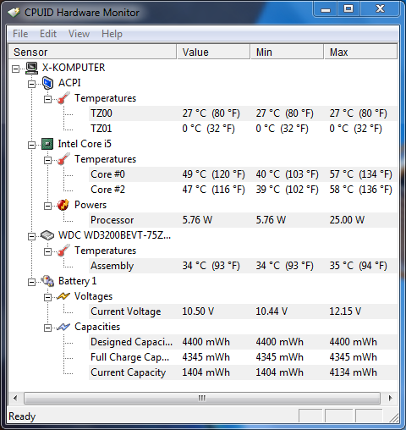Click the Powers flame icon
406x430 pixels.
pyautogui.click(x=63, y=205)
